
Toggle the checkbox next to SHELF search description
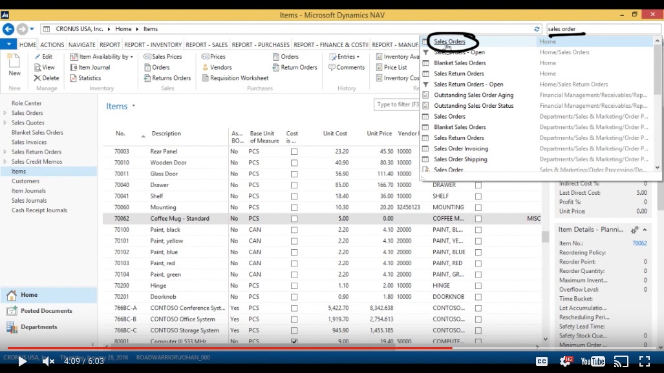(478, 196)
